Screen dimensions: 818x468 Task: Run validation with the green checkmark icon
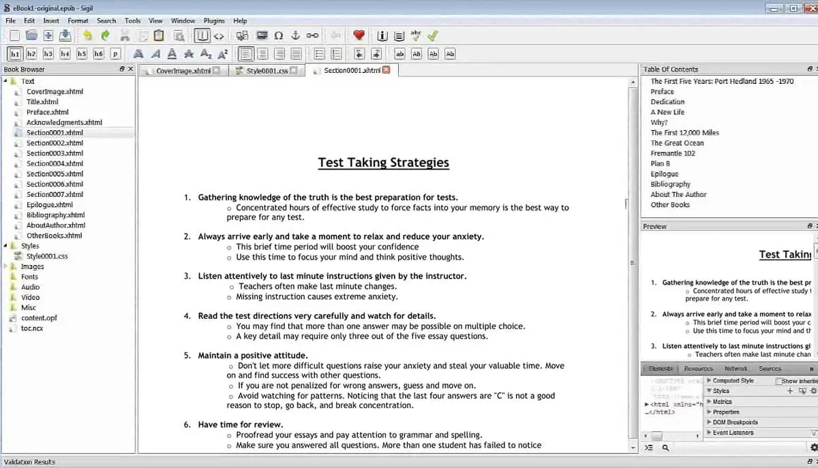pyautogui.click(x=432, y=35)
